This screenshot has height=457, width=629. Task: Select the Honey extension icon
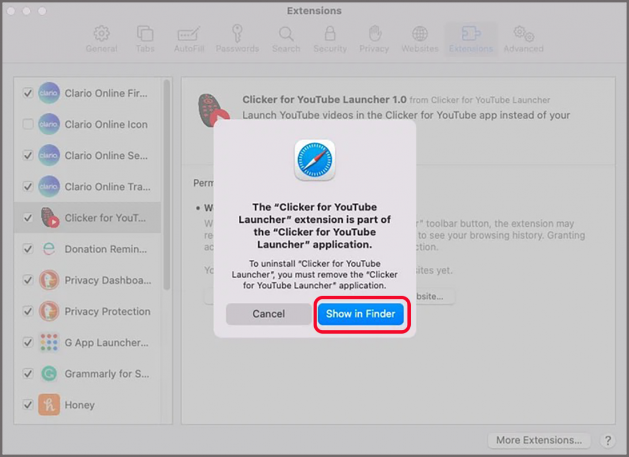coord(49,404)
